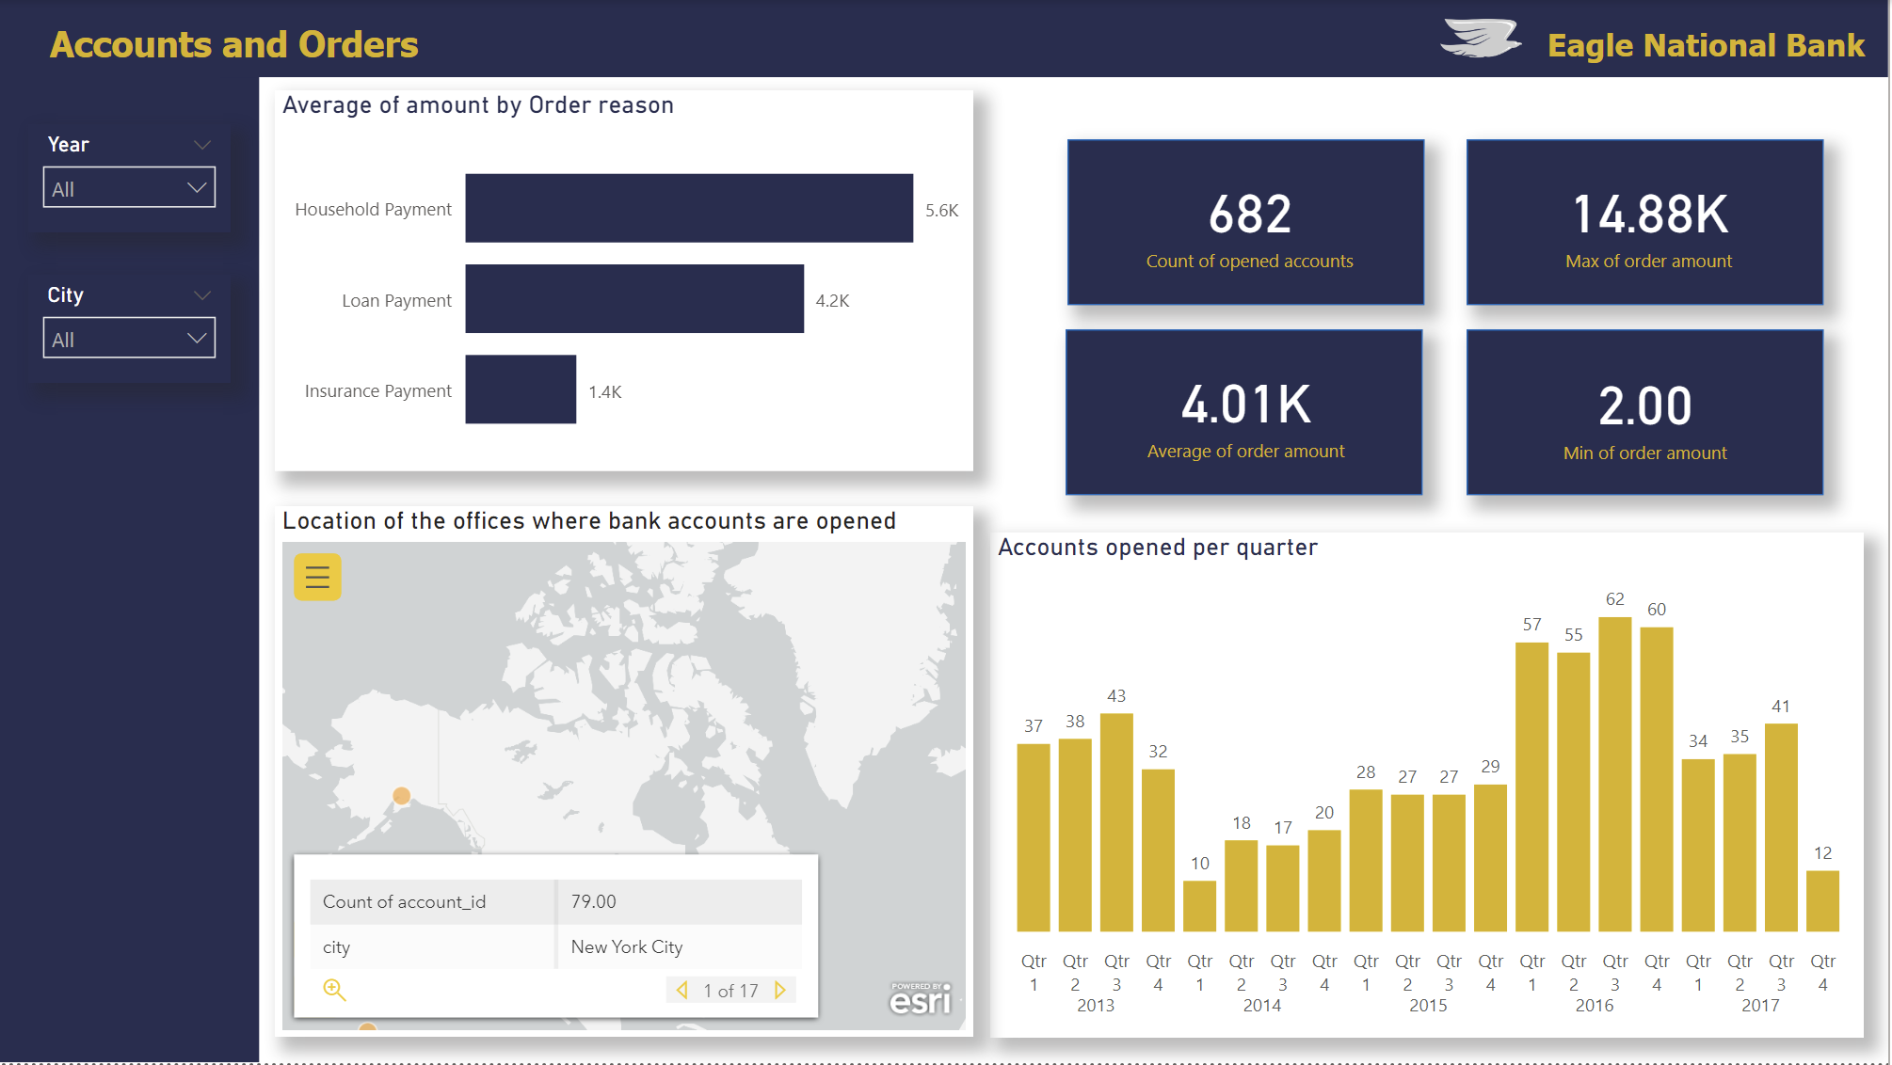Select the Household Payment bar
1892x1065 pixels.
click(687, 209)
